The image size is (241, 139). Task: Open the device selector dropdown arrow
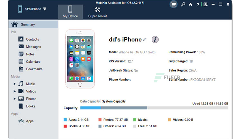(x=45, y=9)
